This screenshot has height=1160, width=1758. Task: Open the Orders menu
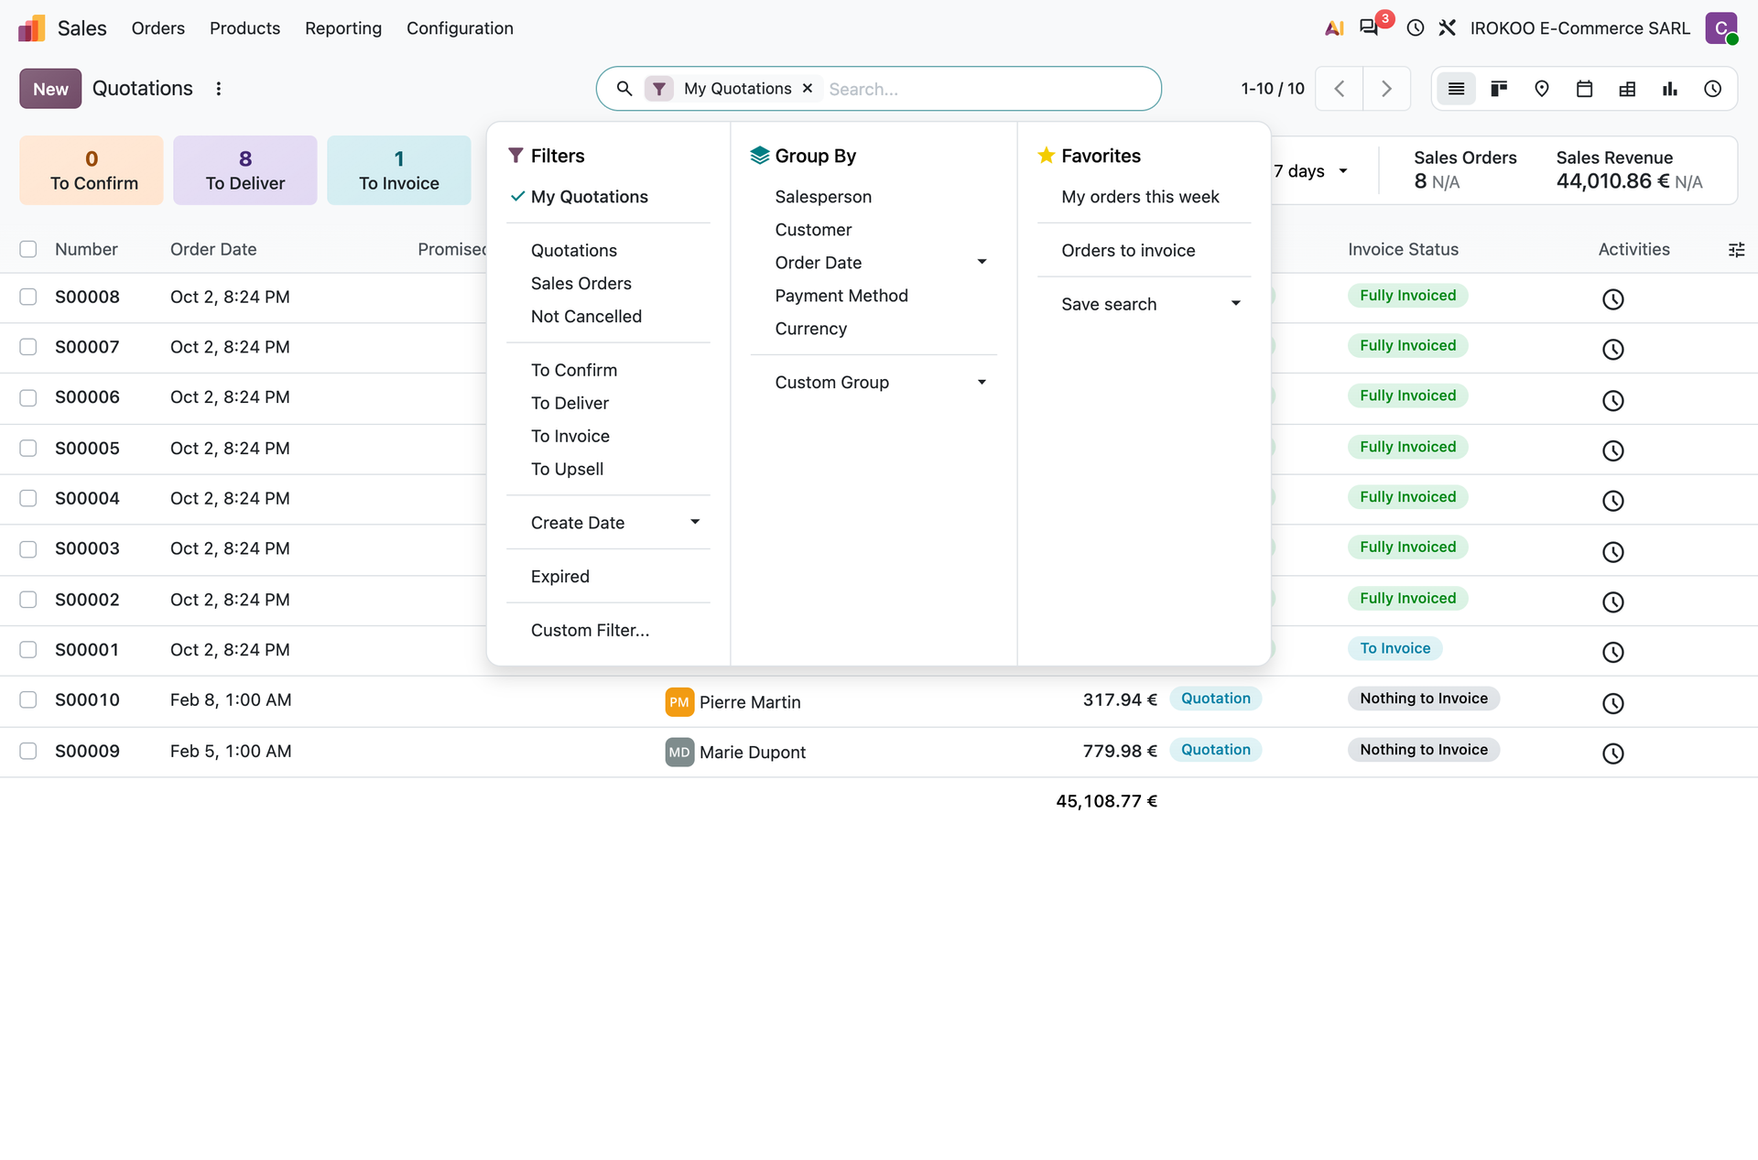click(158, 28)
